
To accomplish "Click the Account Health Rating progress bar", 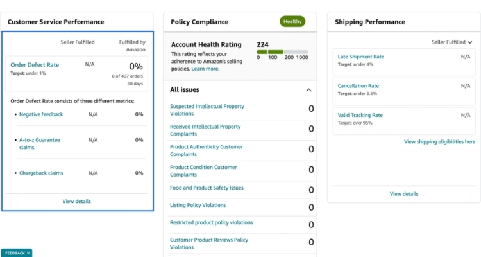I will (282, 51).
